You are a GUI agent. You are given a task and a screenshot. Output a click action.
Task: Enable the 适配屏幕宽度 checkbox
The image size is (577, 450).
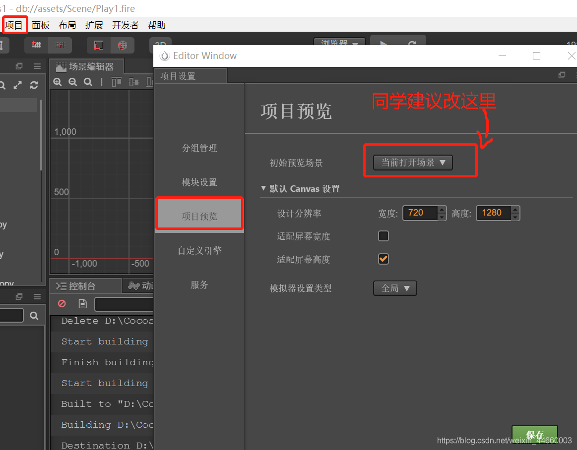[x=384, y=236]
